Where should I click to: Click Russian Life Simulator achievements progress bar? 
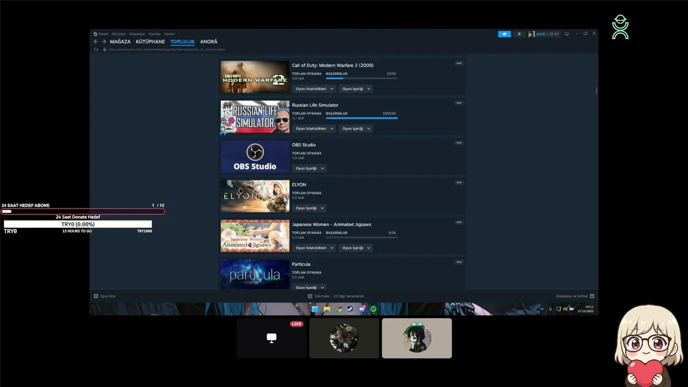click(362, 118)
